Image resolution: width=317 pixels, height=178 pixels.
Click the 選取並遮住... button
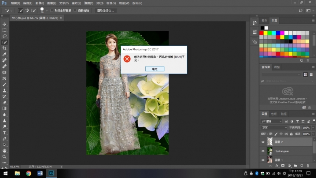click(106, 10)
